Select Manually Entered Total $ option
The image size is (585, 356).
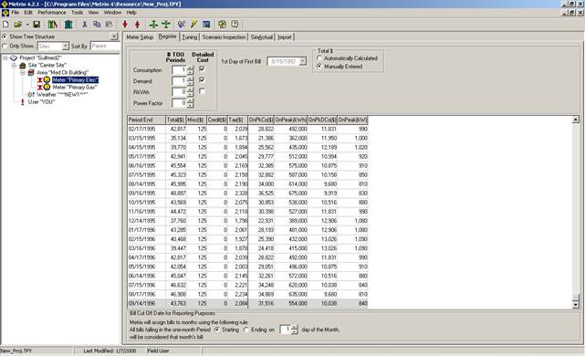coord(319,66)
